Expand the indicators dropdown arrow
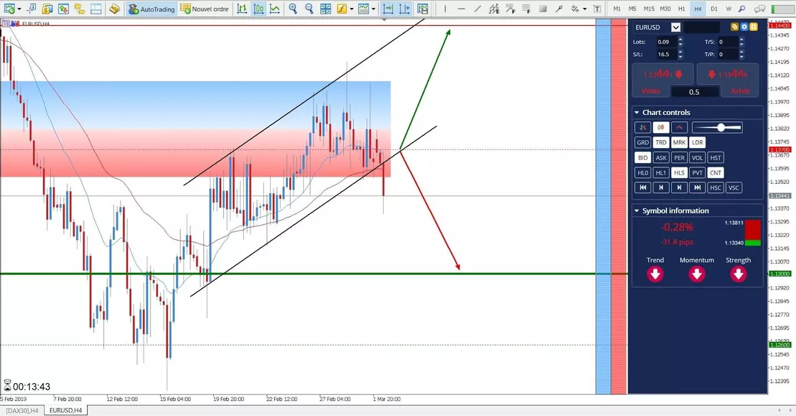796x416 pixels. (351, 9)
